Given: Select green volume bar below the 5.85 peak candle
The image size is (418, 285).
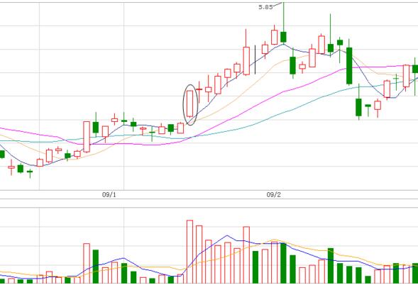Looking at the screenshot, I should coord(283,263).
